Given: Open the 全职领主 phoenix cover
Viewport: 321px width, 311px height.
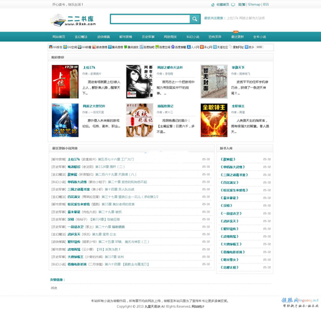Looking at the screenshot, I should tap(214, 120).
